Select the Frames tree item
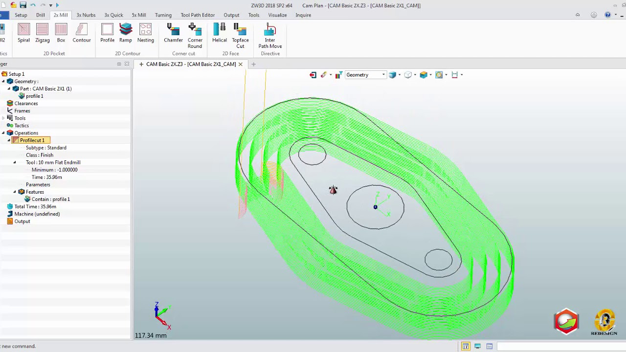Image resolution: width=626 pixels, height=352 pixels. (x=22, y=111)
